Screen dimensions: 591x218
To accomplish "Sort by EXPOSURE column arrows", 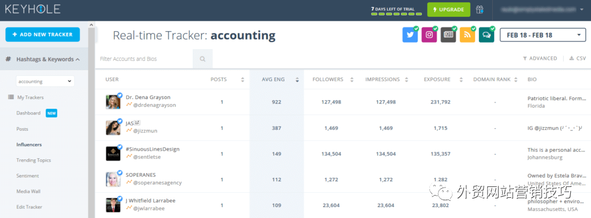I will 461,80.
